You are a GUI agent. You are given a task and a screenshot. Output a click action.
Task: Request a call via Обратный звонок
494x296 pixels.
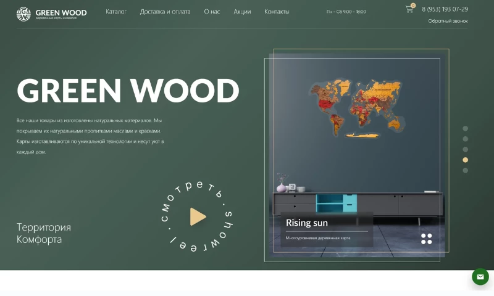tap(448, 21)
